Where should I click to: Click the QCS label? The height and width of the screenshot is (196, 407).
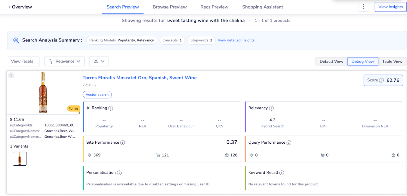pyautogui.click(x=219, y=126)
